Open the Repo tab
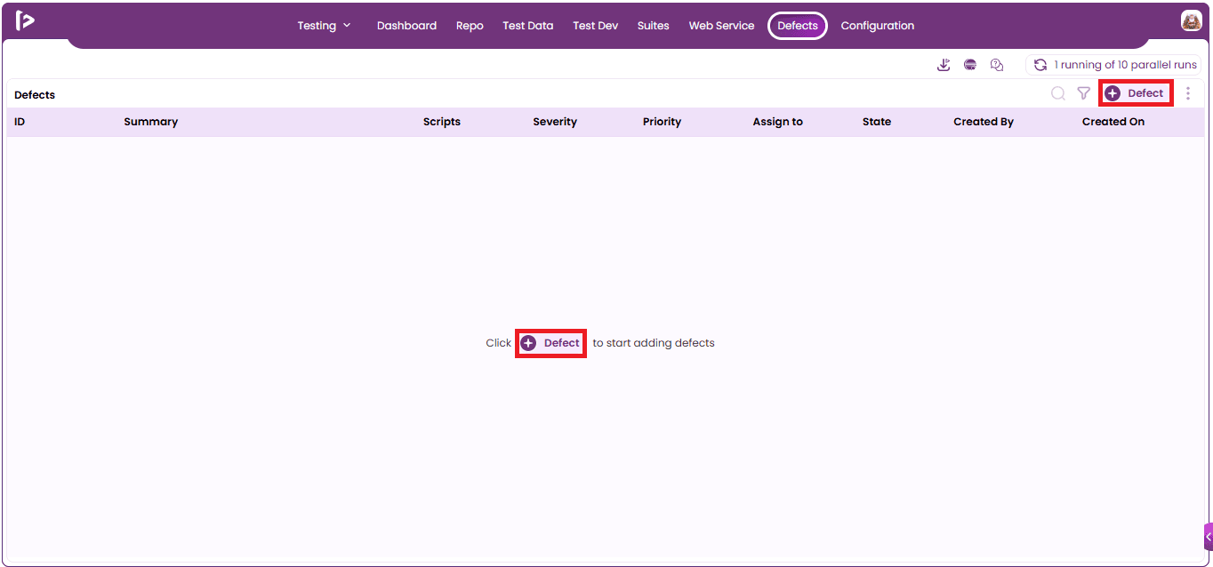 click(470, 26)
